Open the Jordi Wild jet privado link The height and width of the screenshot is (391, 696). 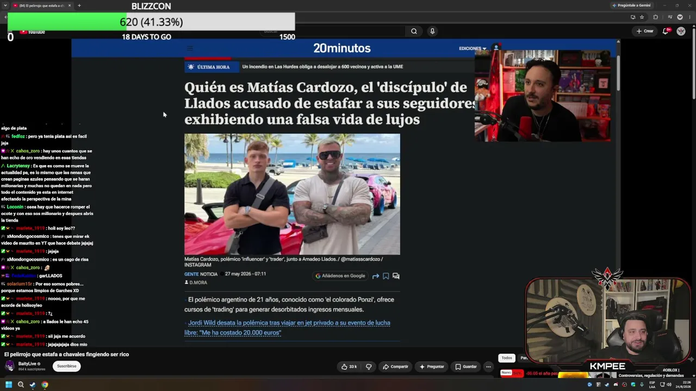[287, 327]
